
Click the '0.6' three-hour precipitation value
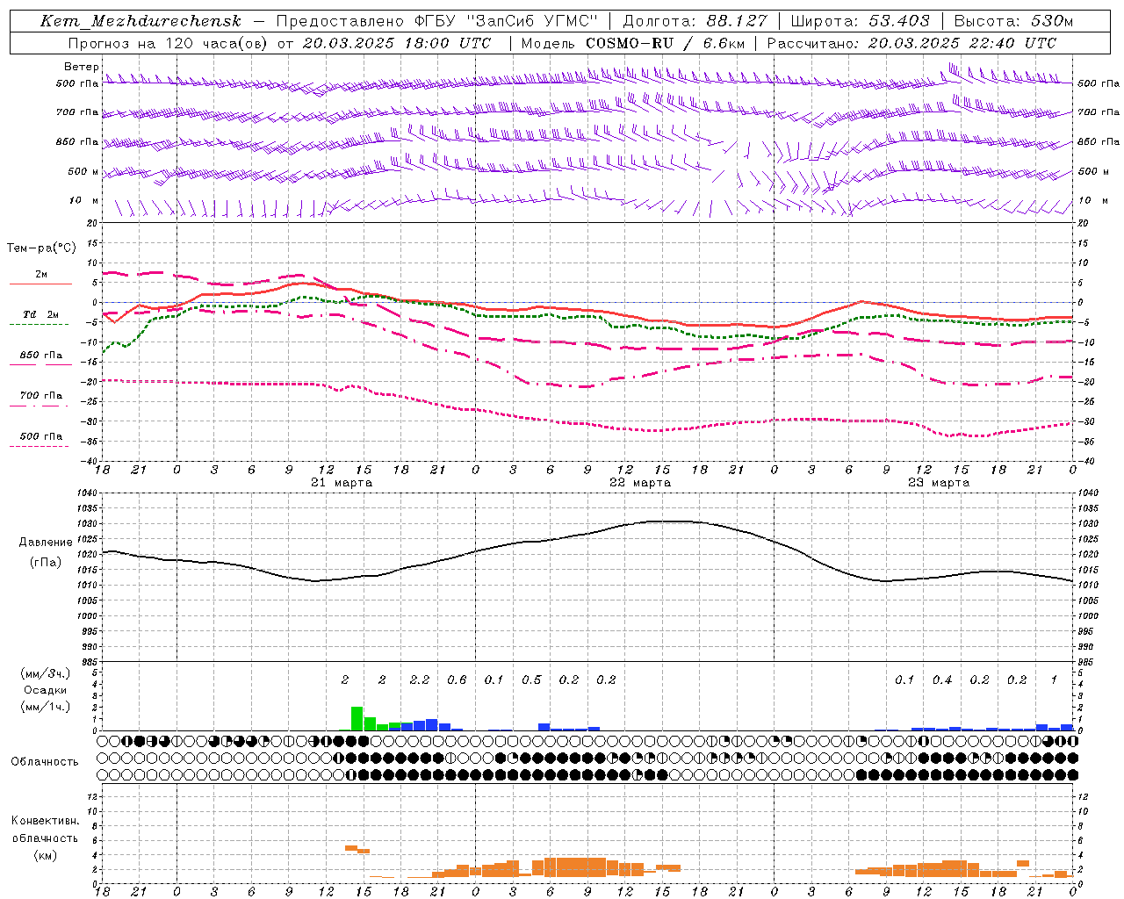pos(457,680)
